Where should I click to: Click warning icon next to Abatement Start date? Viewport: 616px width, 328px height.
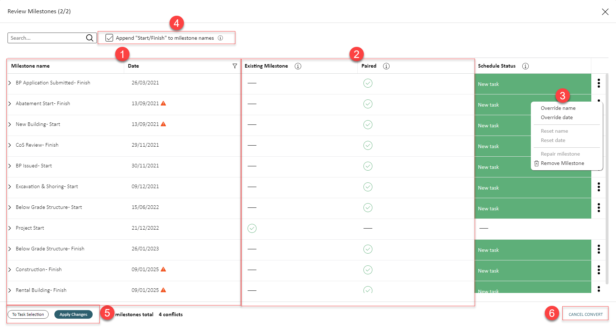click(x=163, y=103)
